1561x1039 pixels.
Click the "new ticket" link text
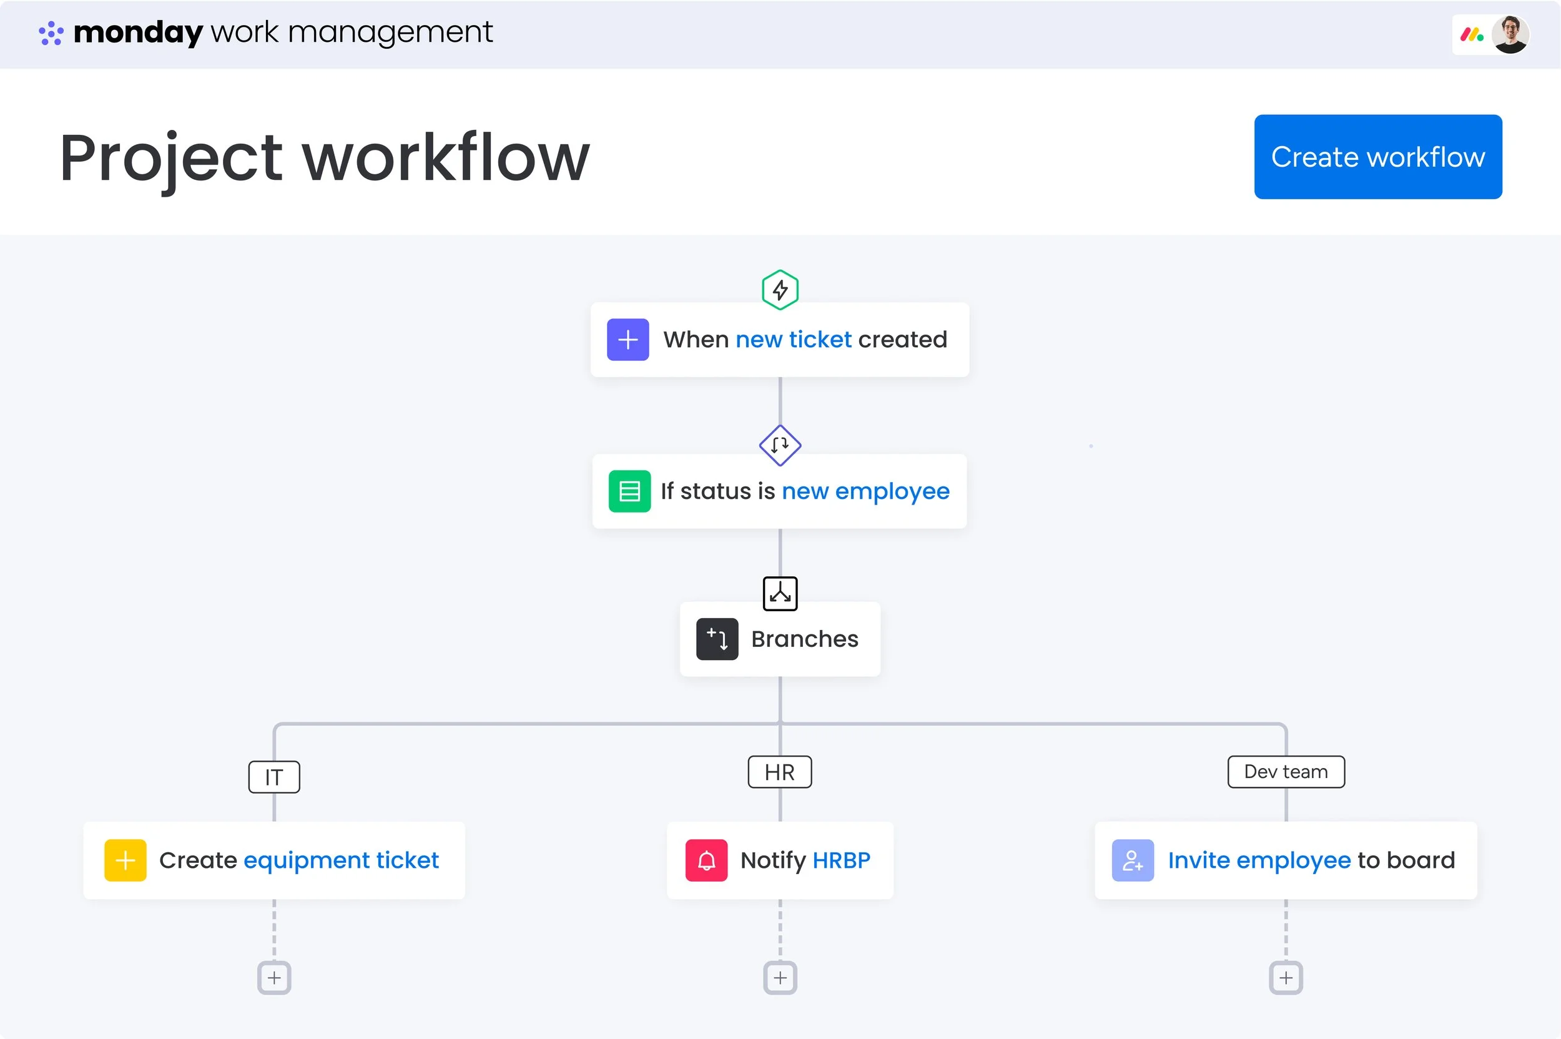click(793, 340)
